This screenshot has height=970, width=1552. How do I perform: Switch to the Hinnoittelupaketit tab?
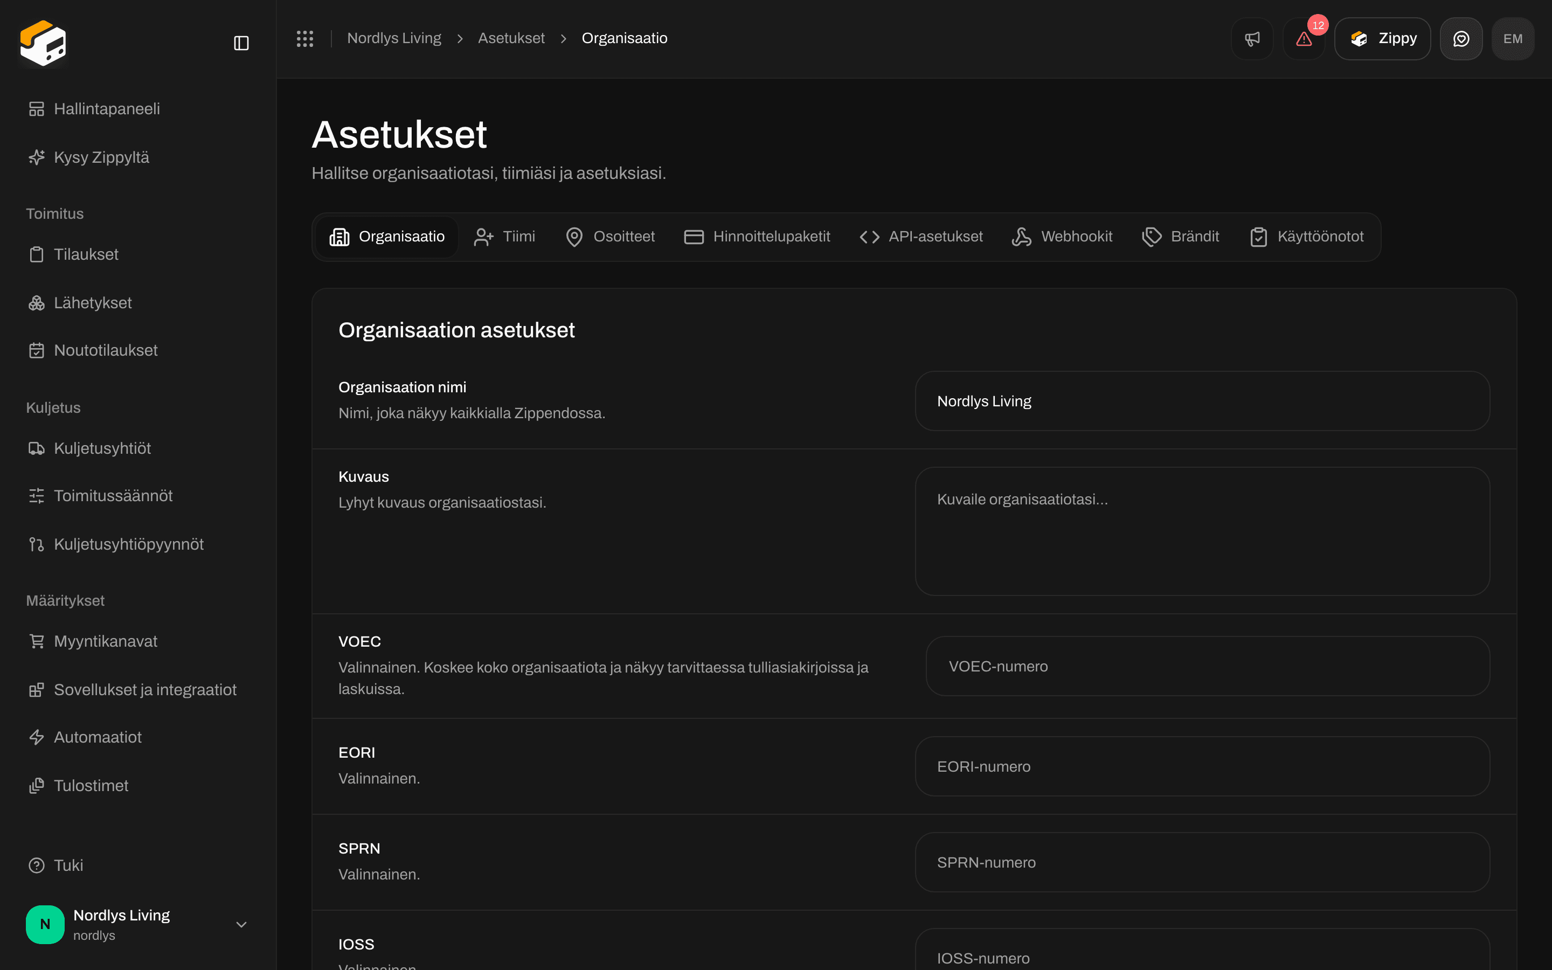[x=757, y=237]
